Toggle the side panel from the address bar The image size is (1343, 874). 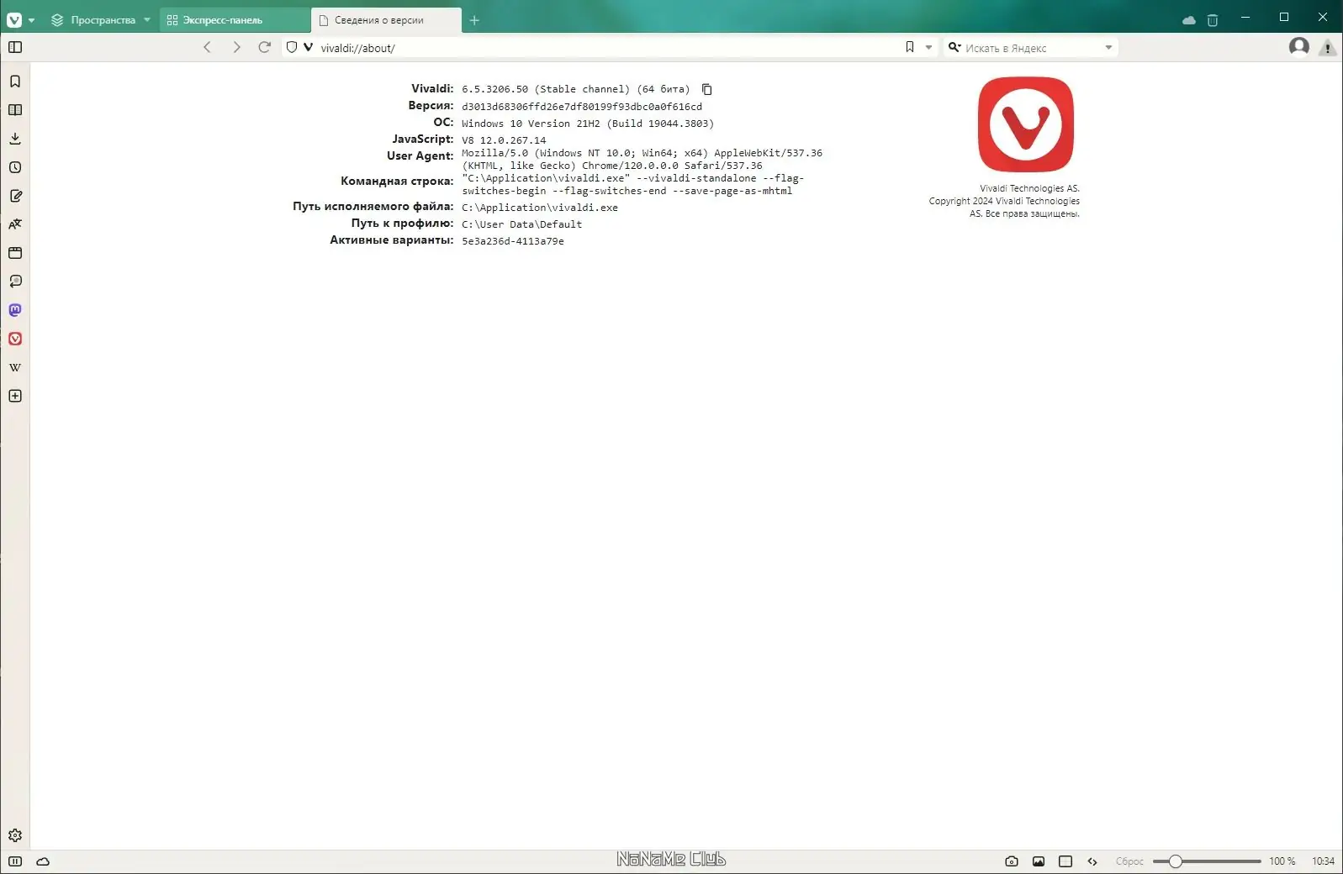click(x=15, y=47)
